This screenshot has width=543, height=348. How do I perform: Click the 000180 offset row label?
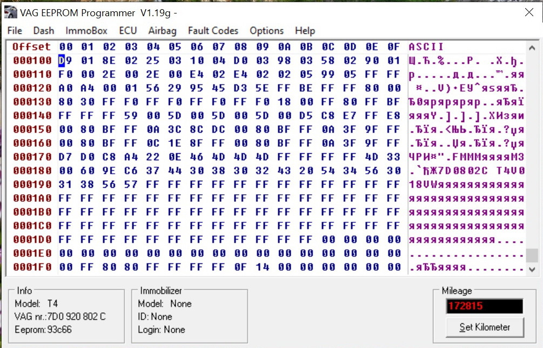coord(32,170)
